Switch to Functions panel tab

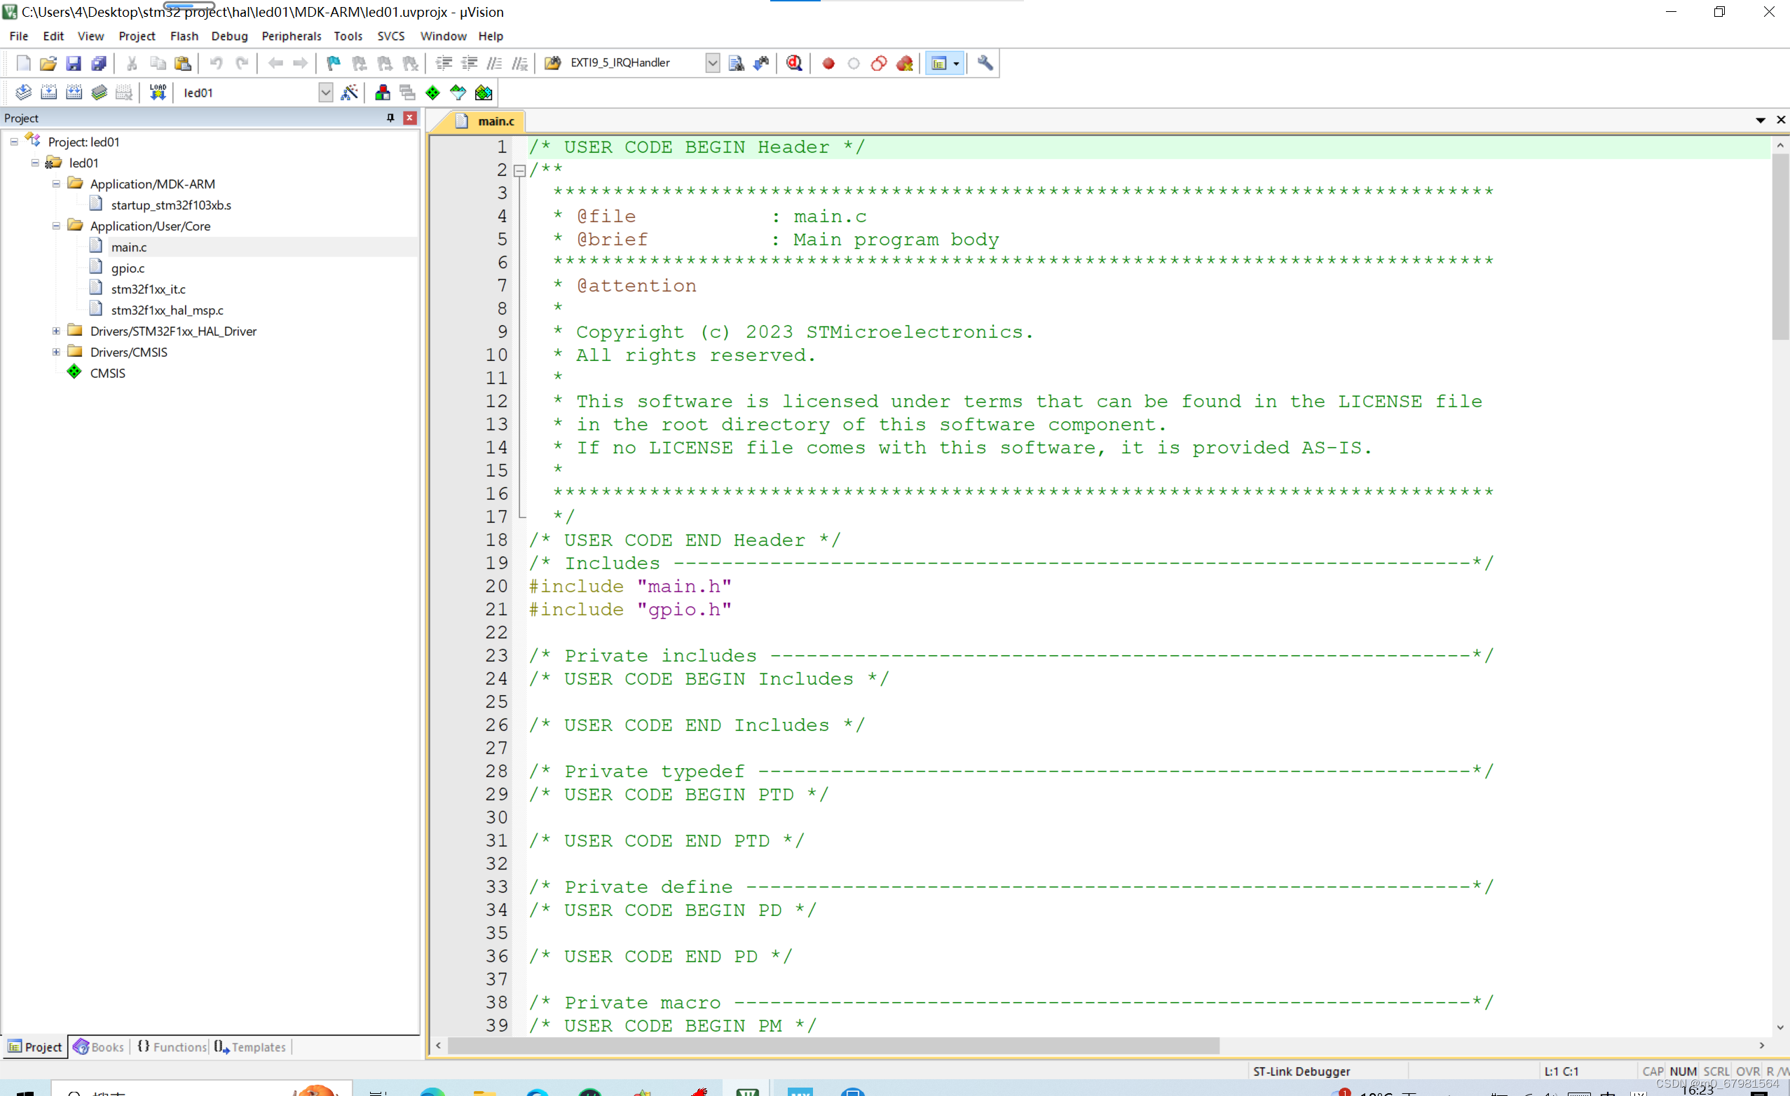(x=172, y=1047)
